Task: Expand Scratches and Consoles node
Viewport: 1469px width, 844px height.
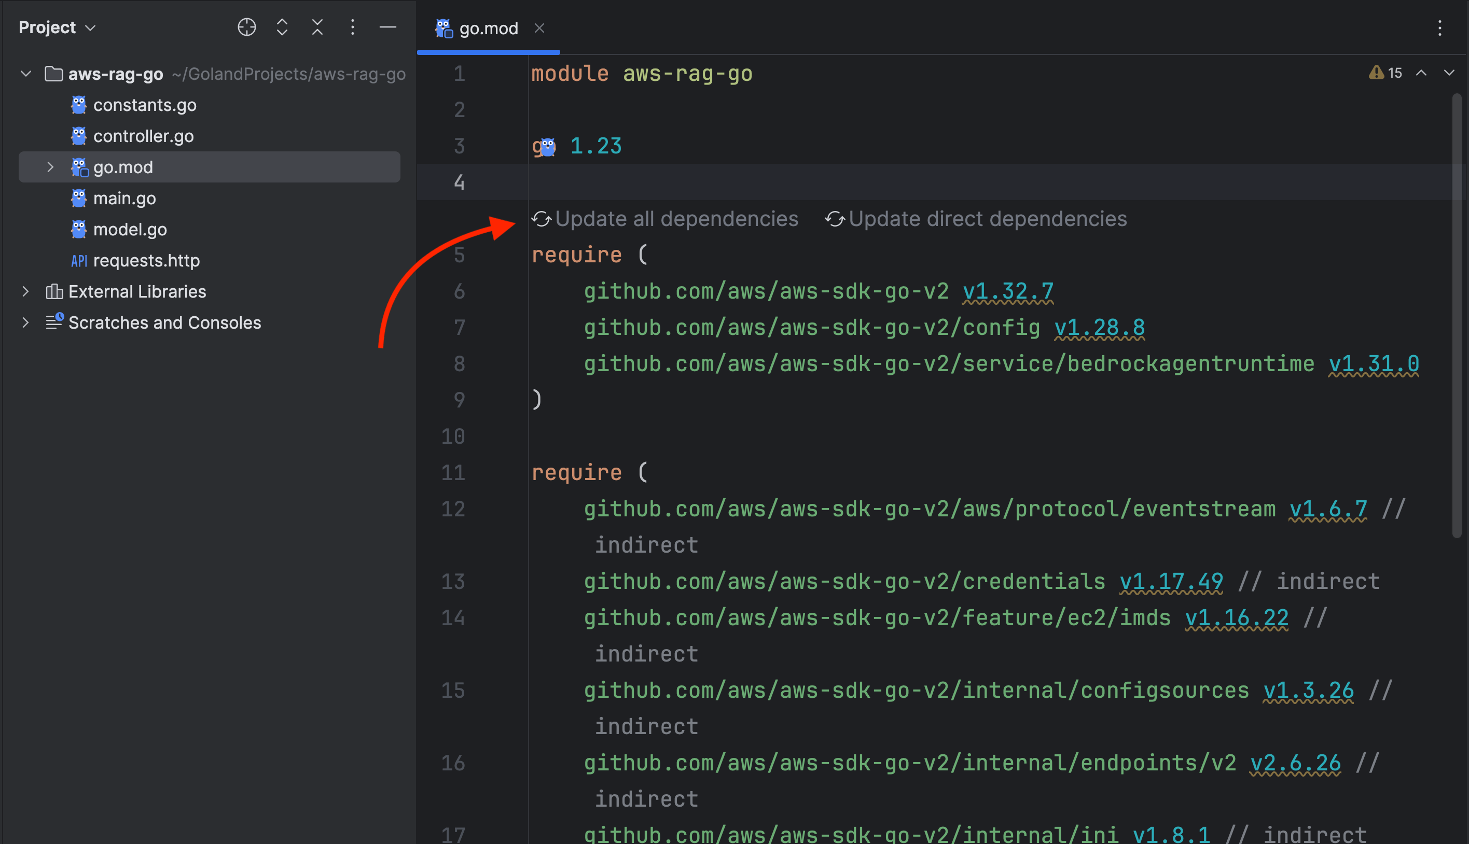Action: [x=25, y=323]
